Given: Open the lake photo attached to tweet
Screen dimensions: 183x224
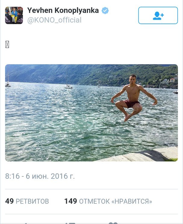Looking at the screenshot, I should pyautogui.click(x=91, y=113).
